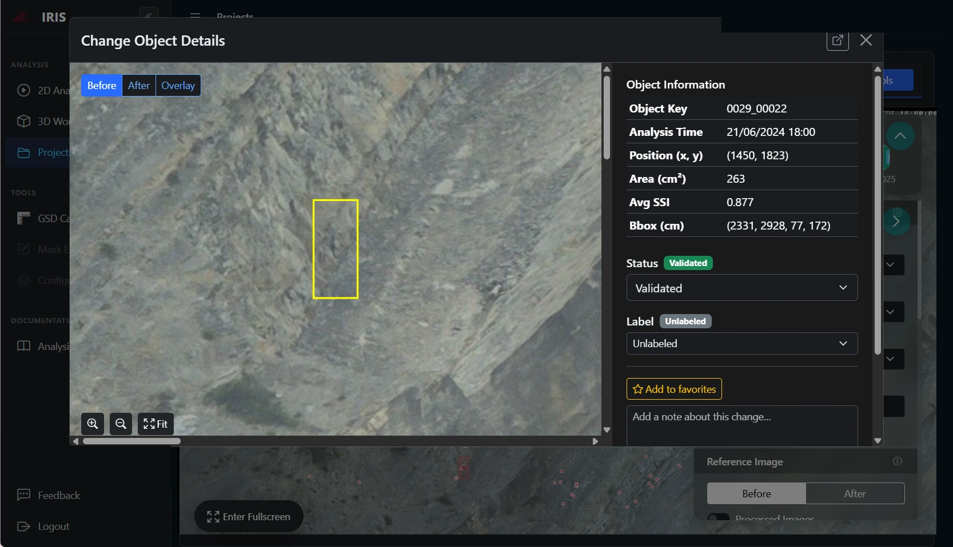Click the Object Key value 0029_00022
This screenshot has height=547, width=953.
[756, 108]
